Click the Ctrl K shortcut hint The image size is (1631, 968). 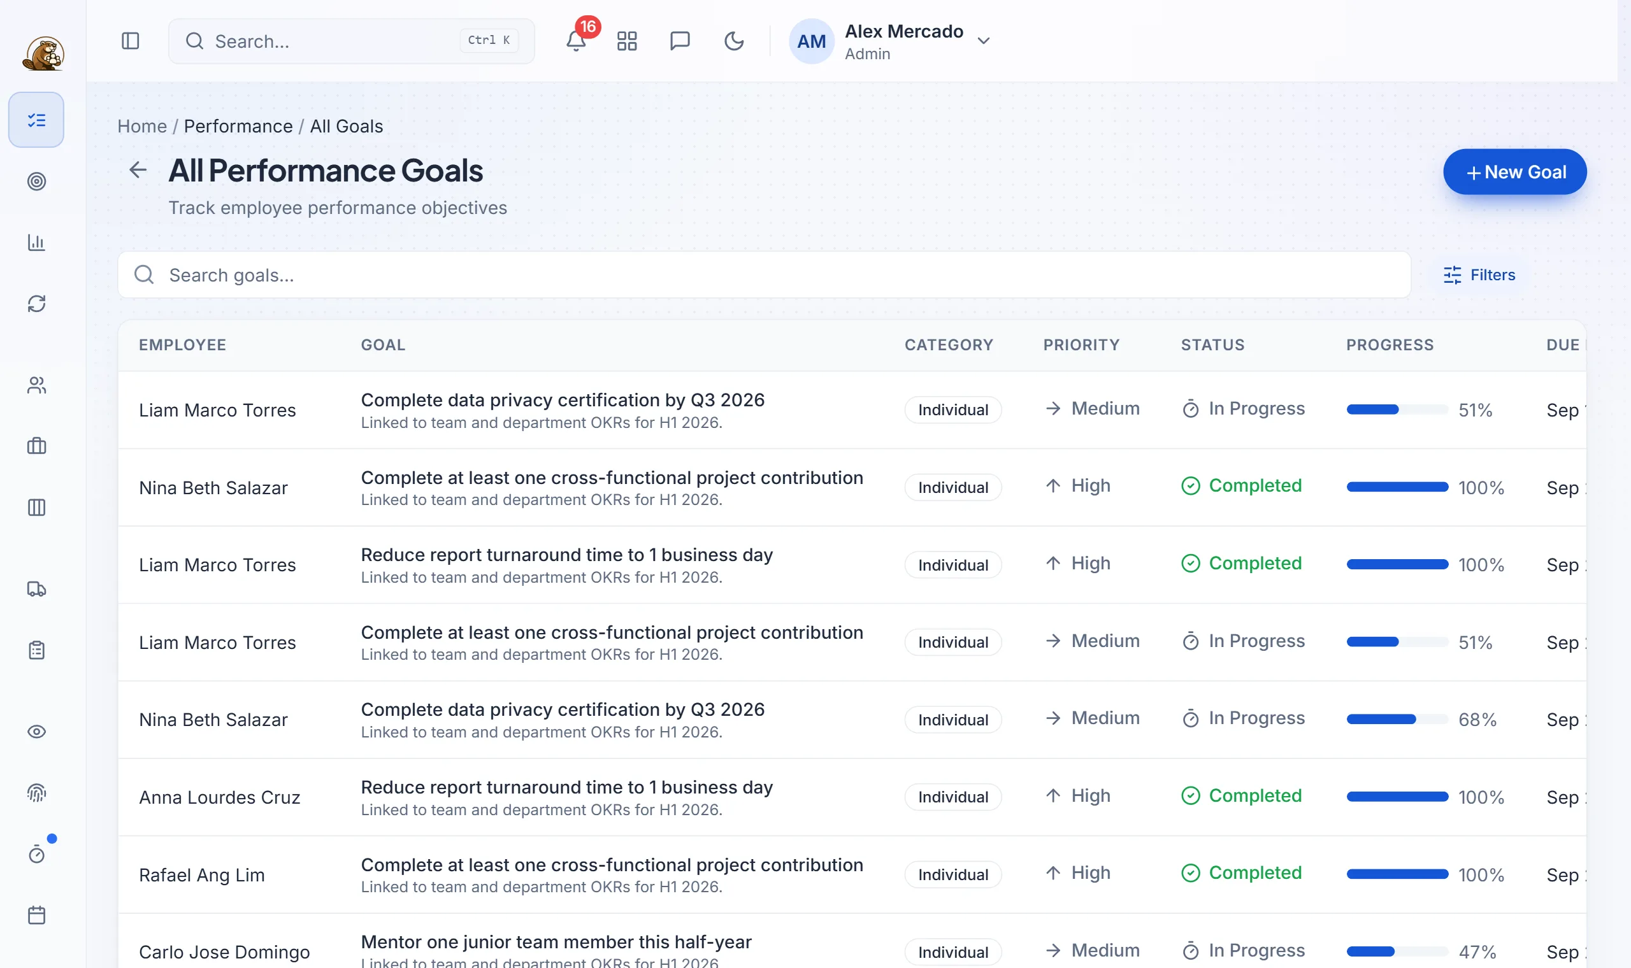click(489, 41)
